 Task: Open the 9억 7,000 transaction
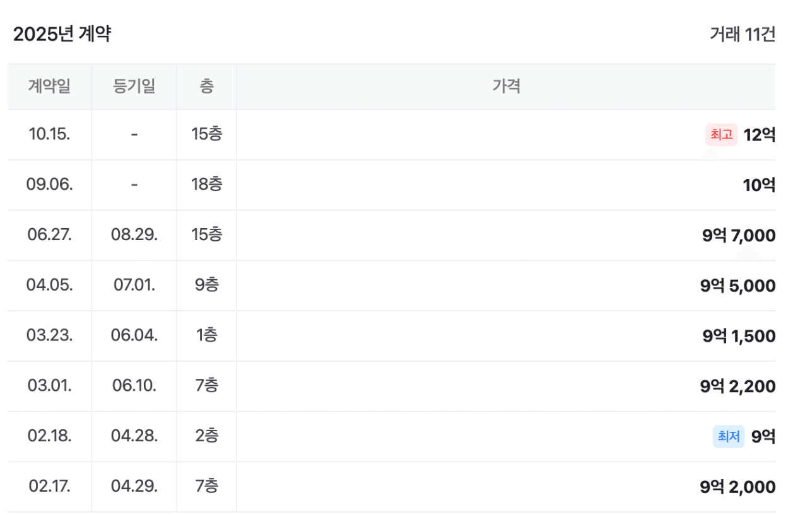(x=739, y=236)
